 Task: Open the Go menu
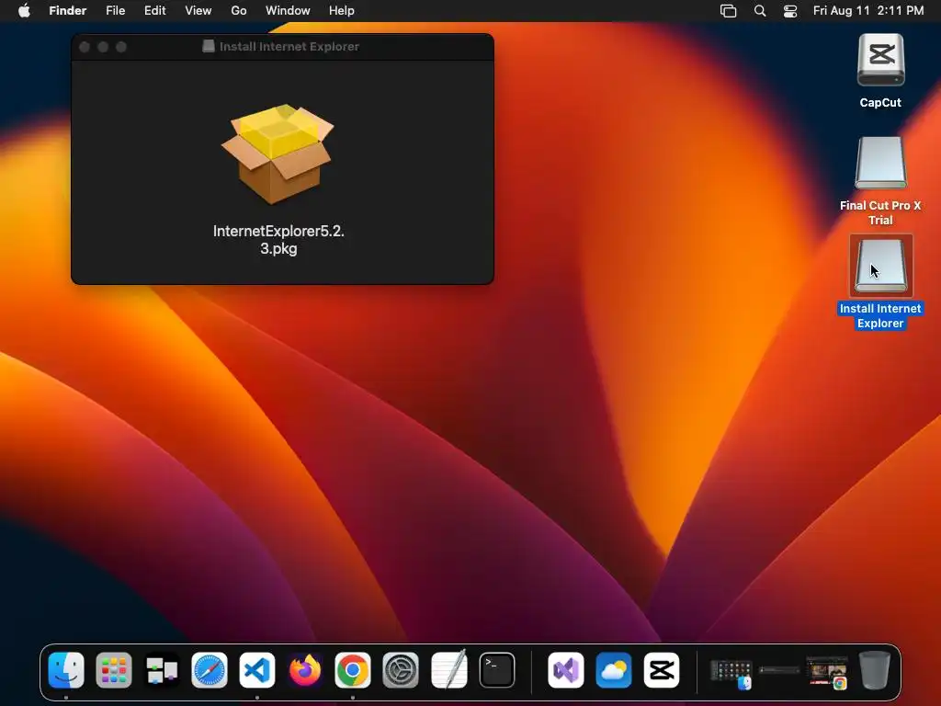pyautogui.click(x=239, y=11)
